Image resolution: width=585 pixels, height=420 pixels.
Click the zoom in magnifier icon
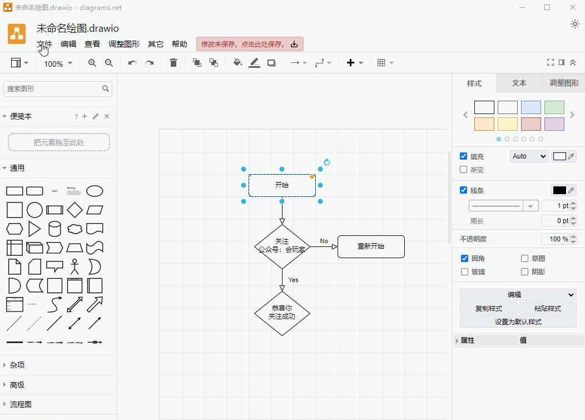pos(92,63)
